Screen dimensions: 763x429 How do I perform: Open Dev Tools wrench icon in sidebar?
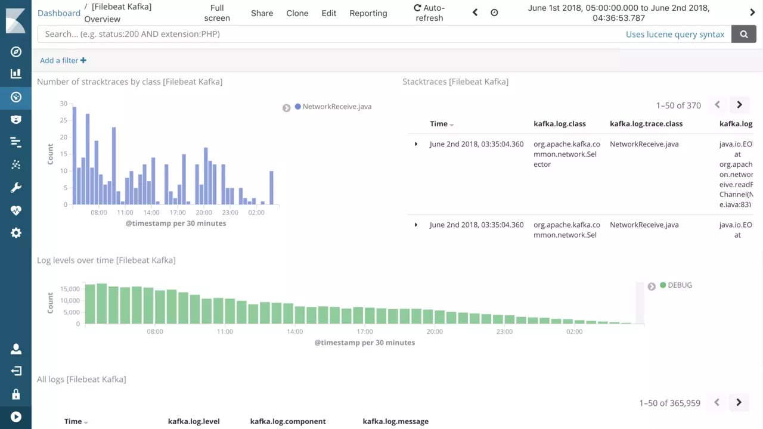(x=16, y=188)
